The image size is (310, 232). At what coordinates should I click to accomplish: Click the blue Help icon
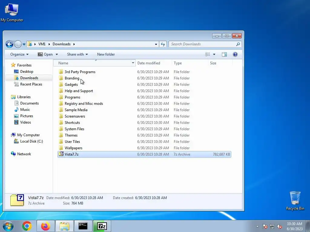pyautogui.click(x=235, y=54)
